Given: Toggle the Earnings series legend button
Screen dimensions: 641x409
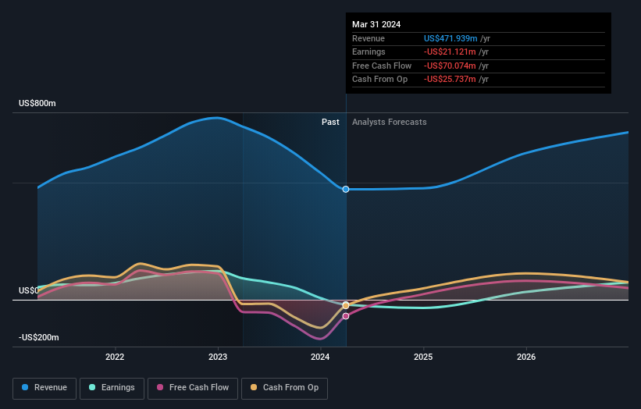Looking at the screenshot, I should click(x=112, y=388).
